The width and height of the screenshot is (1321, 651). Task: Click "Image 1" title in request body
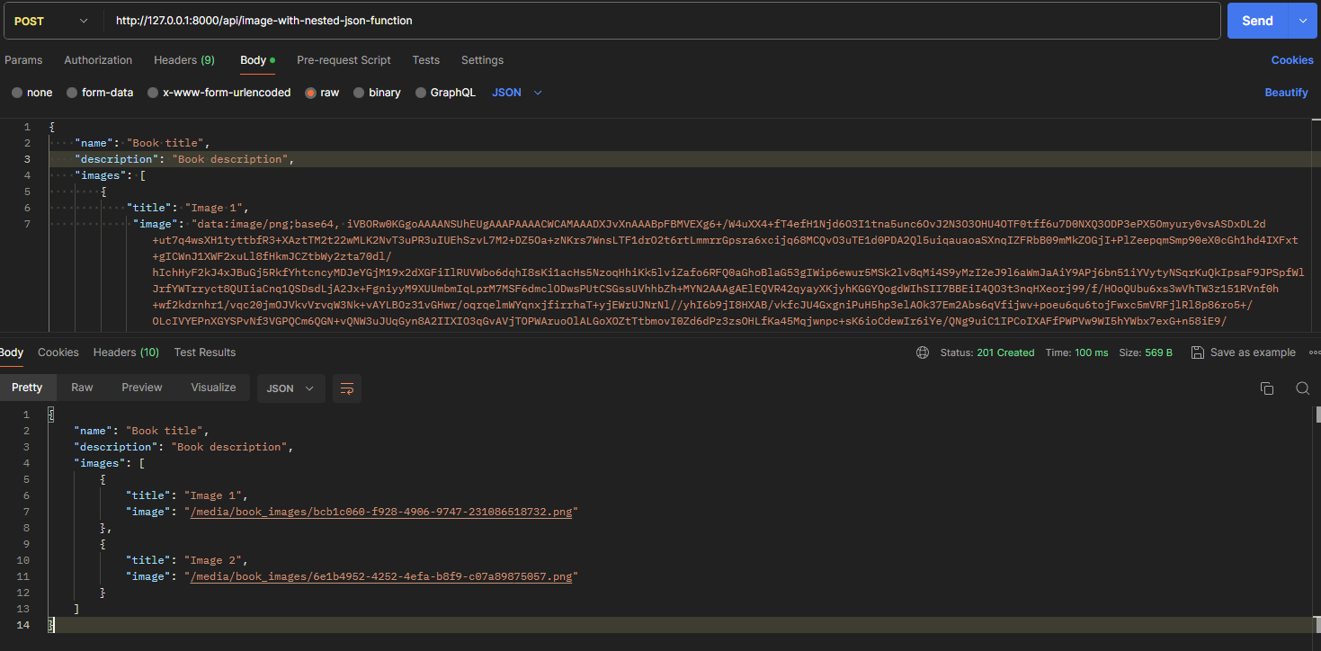point(216,208)
